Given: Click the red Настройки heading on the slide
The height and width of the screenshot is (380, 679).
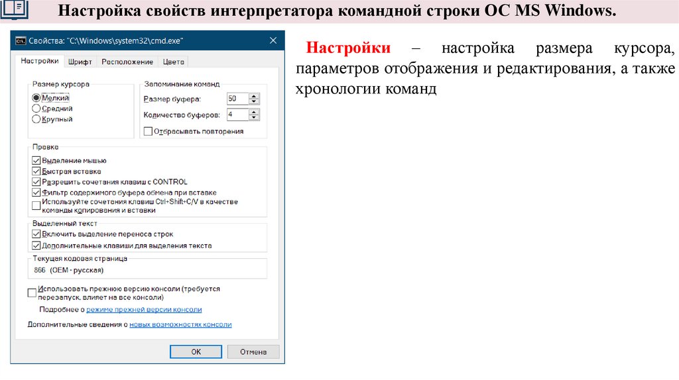Looking at the screenshot, I should (x=348, y=48).
